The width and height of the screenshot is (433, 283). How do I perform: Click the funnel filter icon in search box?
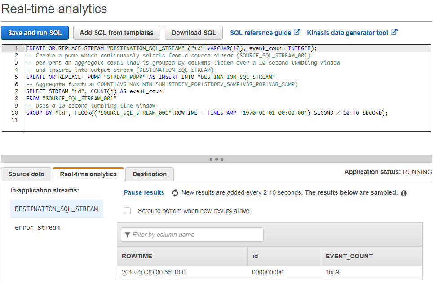tap(128, 235)
